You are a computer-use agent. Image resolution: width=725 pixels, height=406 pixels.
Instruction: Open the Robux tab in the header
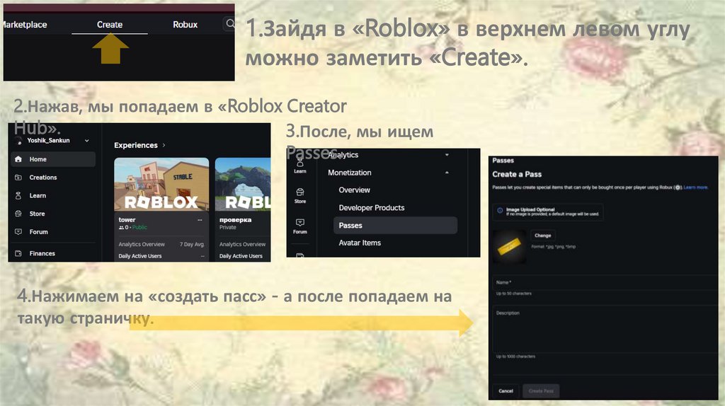(185, 25)
